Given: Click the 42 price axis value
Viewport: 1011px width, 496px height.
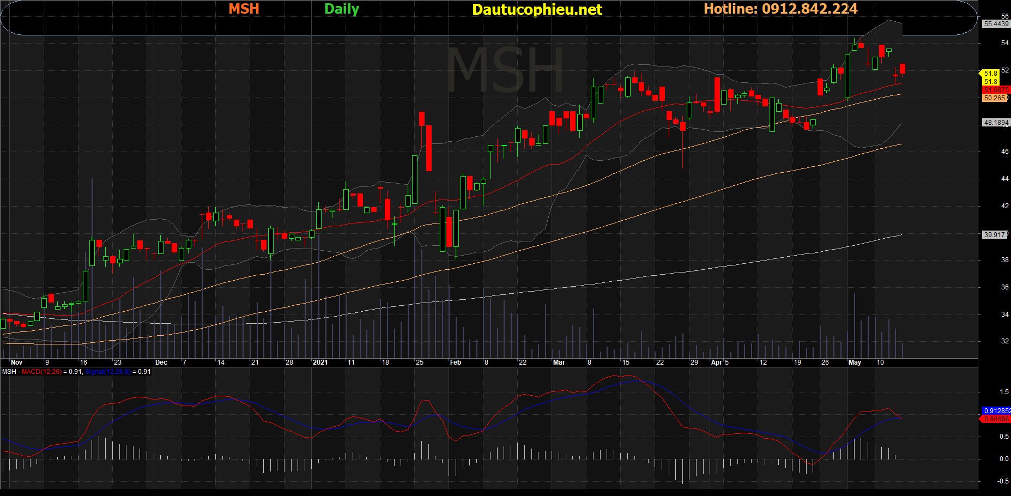Looking at the screenshot, I should coord(1005,206).
